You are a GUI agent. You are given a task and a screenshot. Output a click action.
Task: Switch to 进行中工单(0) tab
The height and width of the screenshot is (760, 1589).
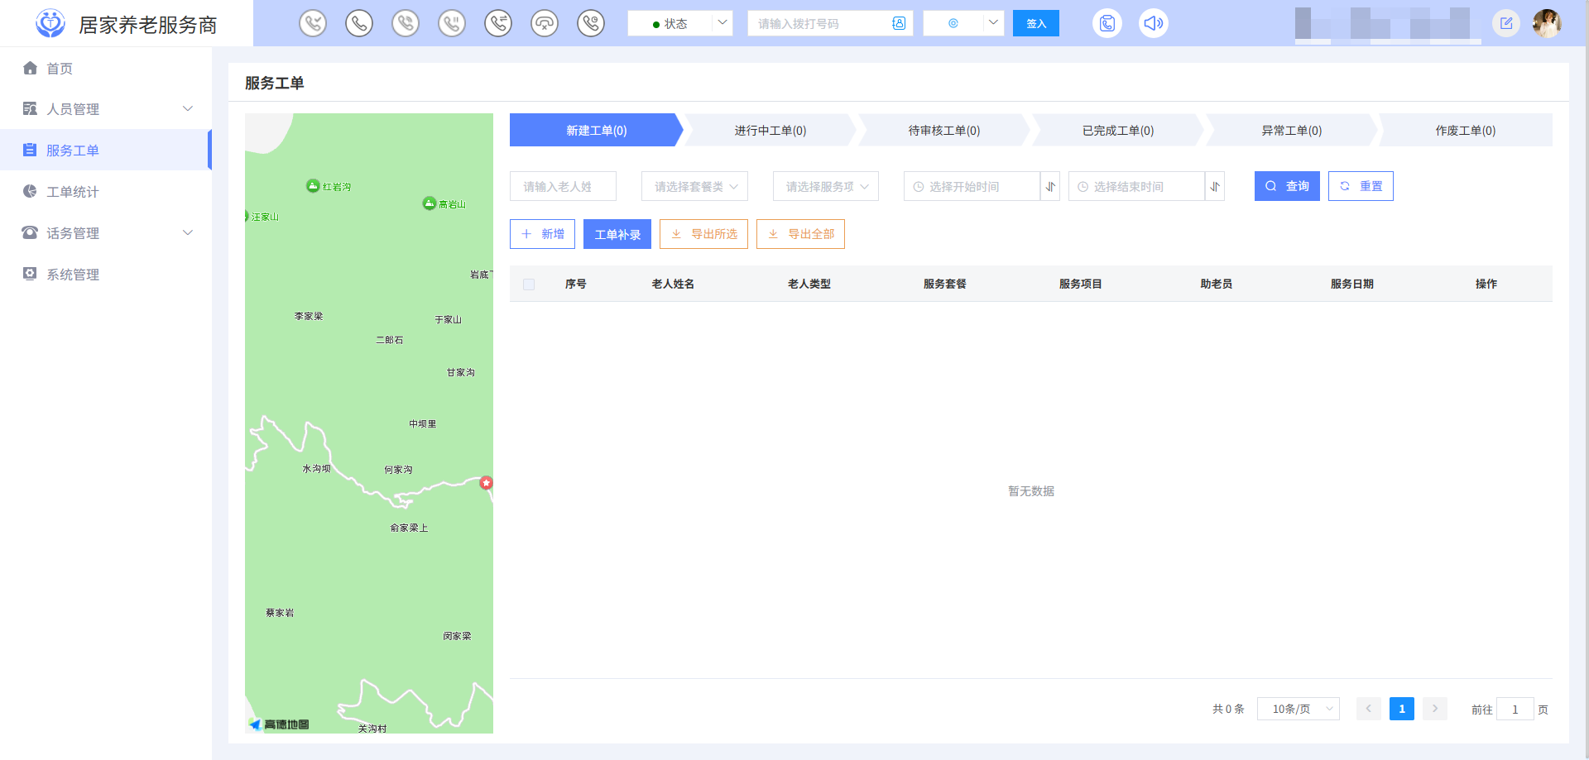click(x=770, y=130)
